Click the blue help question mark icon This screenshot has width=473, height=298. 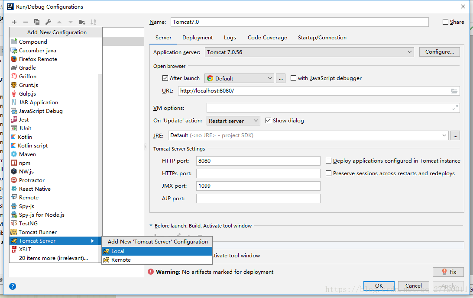click(13, 286)
